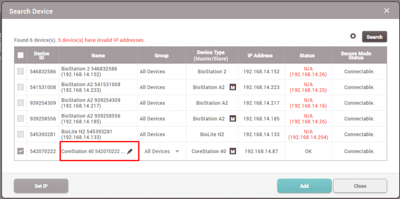Screen dimensions: 400x199
Task: Sort by the IP Address column header
Action: pyautogui.click(x=261, y=56)
